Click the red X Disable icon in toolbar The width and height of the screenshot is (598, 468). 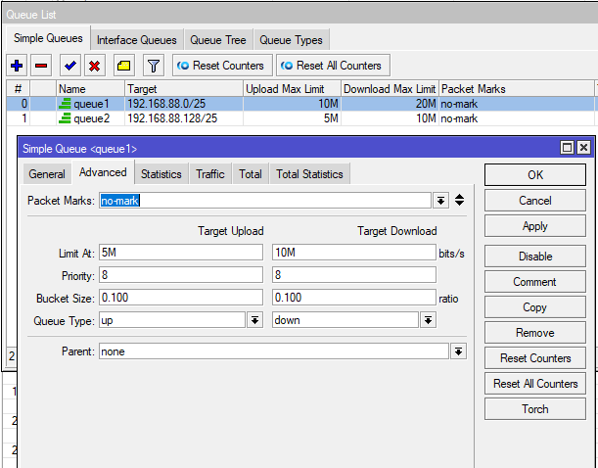(95, 66)
